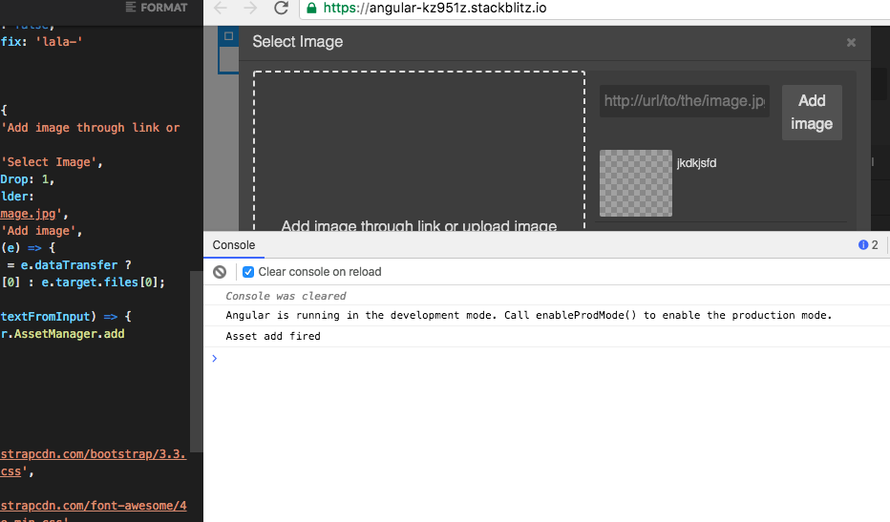Click the clear console icon
Viewport: 890px width, 522px height.
click(x=220, y=272)
